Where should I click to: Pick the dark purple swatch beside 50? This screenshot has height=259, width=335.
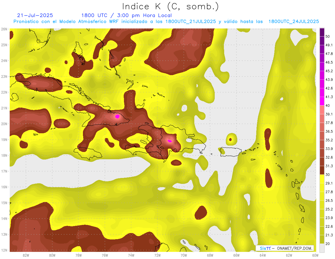[x=322, y=32]
